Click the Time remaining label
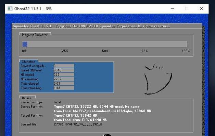Image resolution: width=215 pixels, height=136 pixels. point(31,88)
